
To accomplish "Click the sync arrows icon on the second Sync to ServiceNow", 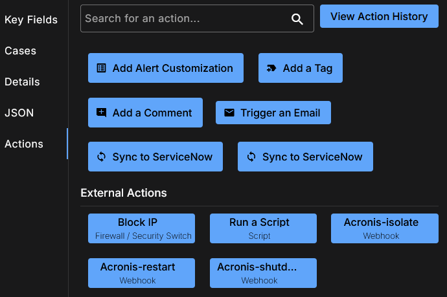I will pos(251,157).
